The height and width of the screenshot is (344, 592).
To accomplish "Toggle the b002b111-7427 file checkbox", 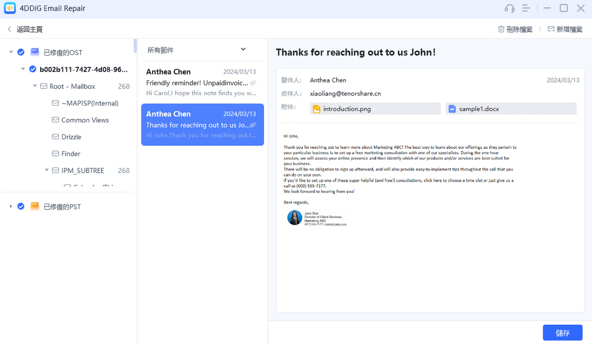I will pyautogui.click(x=33, y=69).
